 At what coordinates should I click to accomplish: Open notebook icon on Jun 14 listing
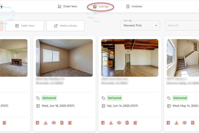click(103, 123)
